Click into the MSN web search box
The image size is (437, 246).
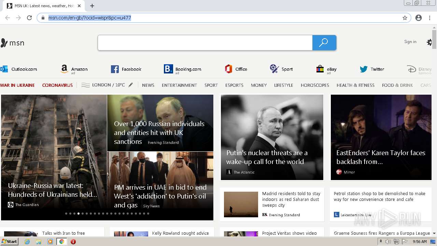[x=205, y=43]
